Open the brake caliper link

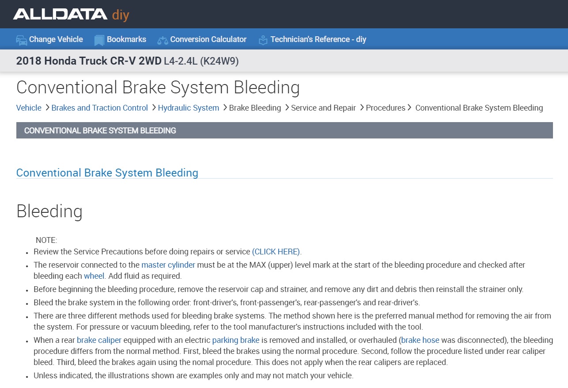(99, 340)
